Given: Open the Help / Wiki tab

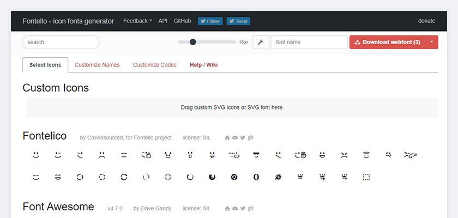Looking at the screenshot, I should tap(203, 65).
